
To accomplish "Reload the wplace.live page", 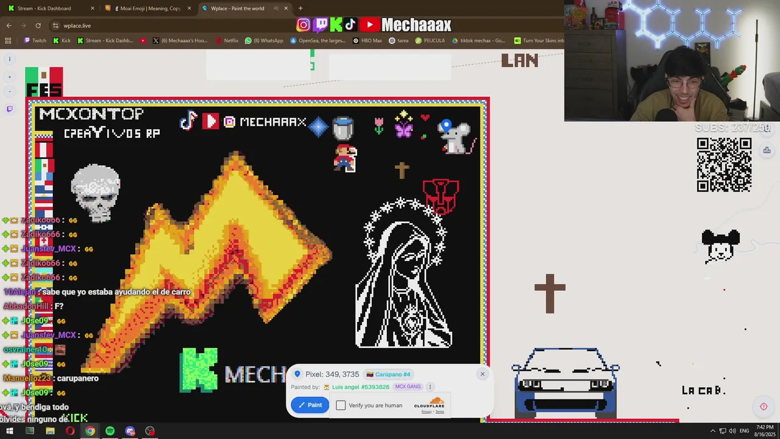I will [38, 26].
